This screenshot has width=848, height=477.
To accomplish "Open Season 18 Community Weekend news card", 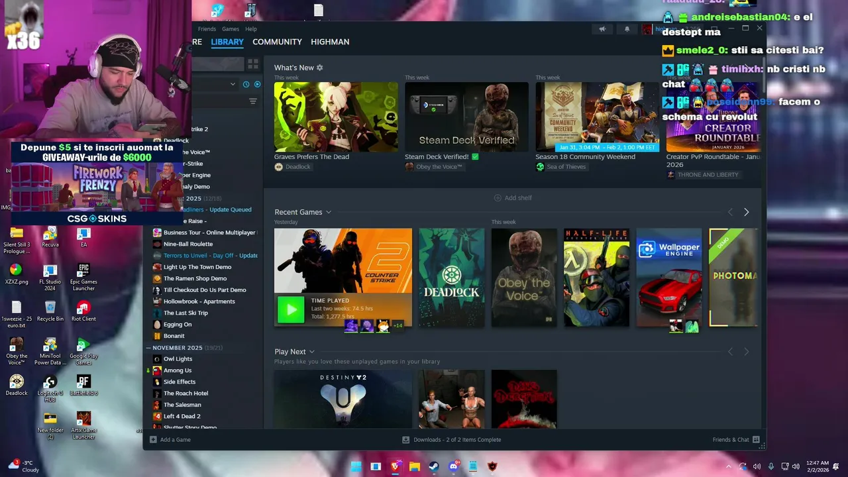I will coord(598,117).
